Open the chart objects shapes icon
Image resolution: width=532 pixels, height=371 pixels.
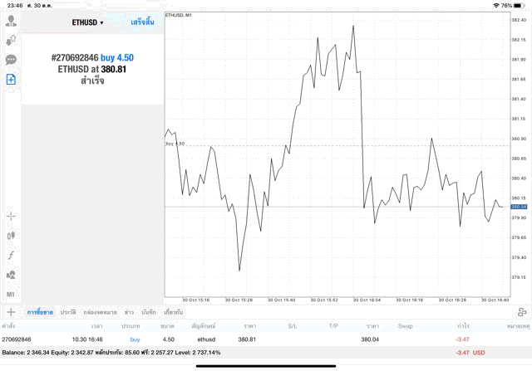(x=11, y=275)
